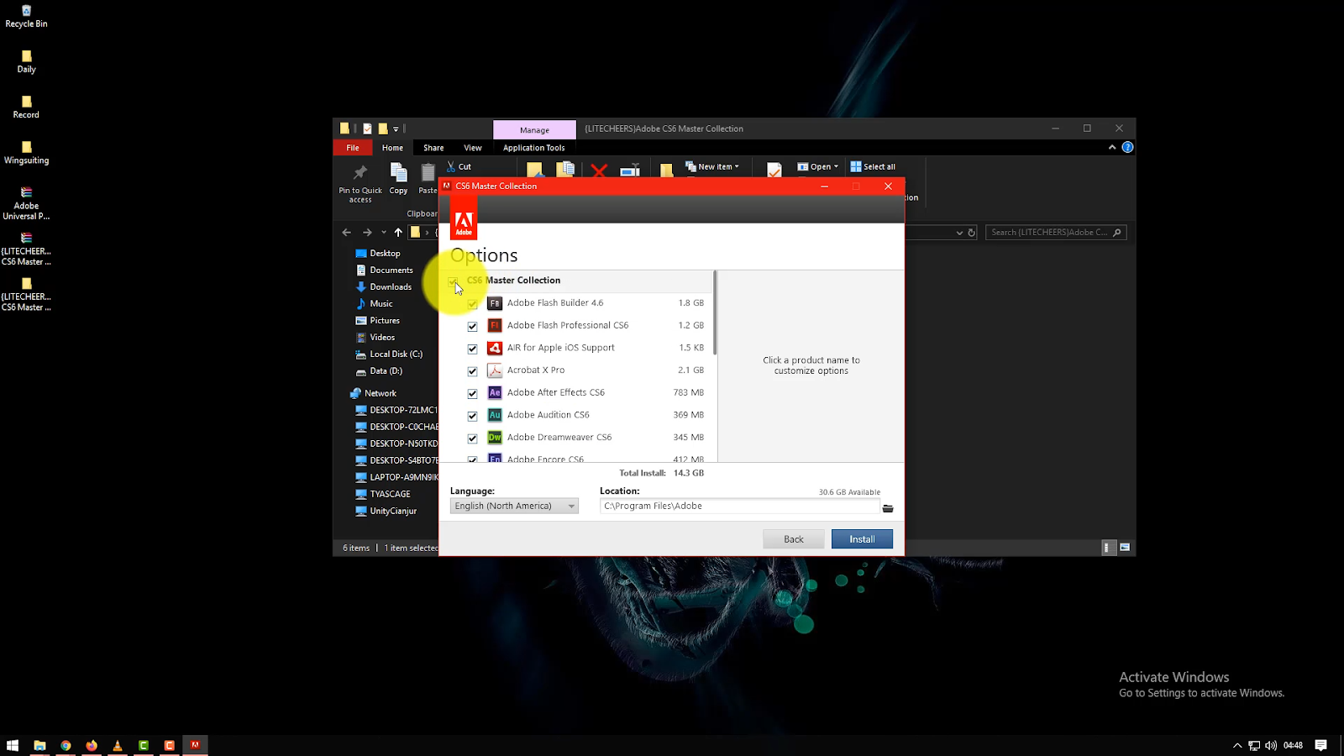
Task: Select Adobe Flash Builder 4.6 product name
Action: coord(555,303)
